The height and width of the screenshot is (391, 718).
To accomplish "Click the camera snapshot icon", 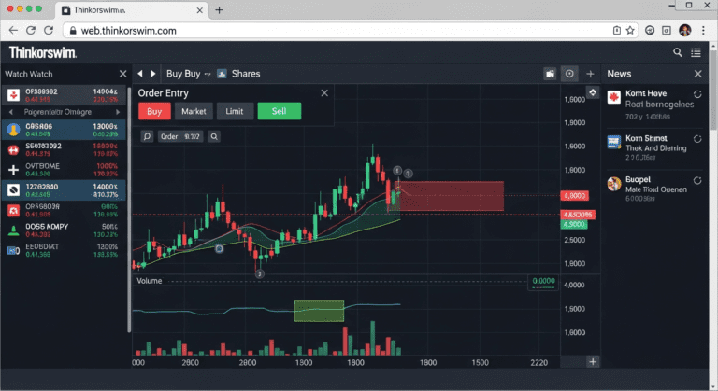I will tap(550, 74).
